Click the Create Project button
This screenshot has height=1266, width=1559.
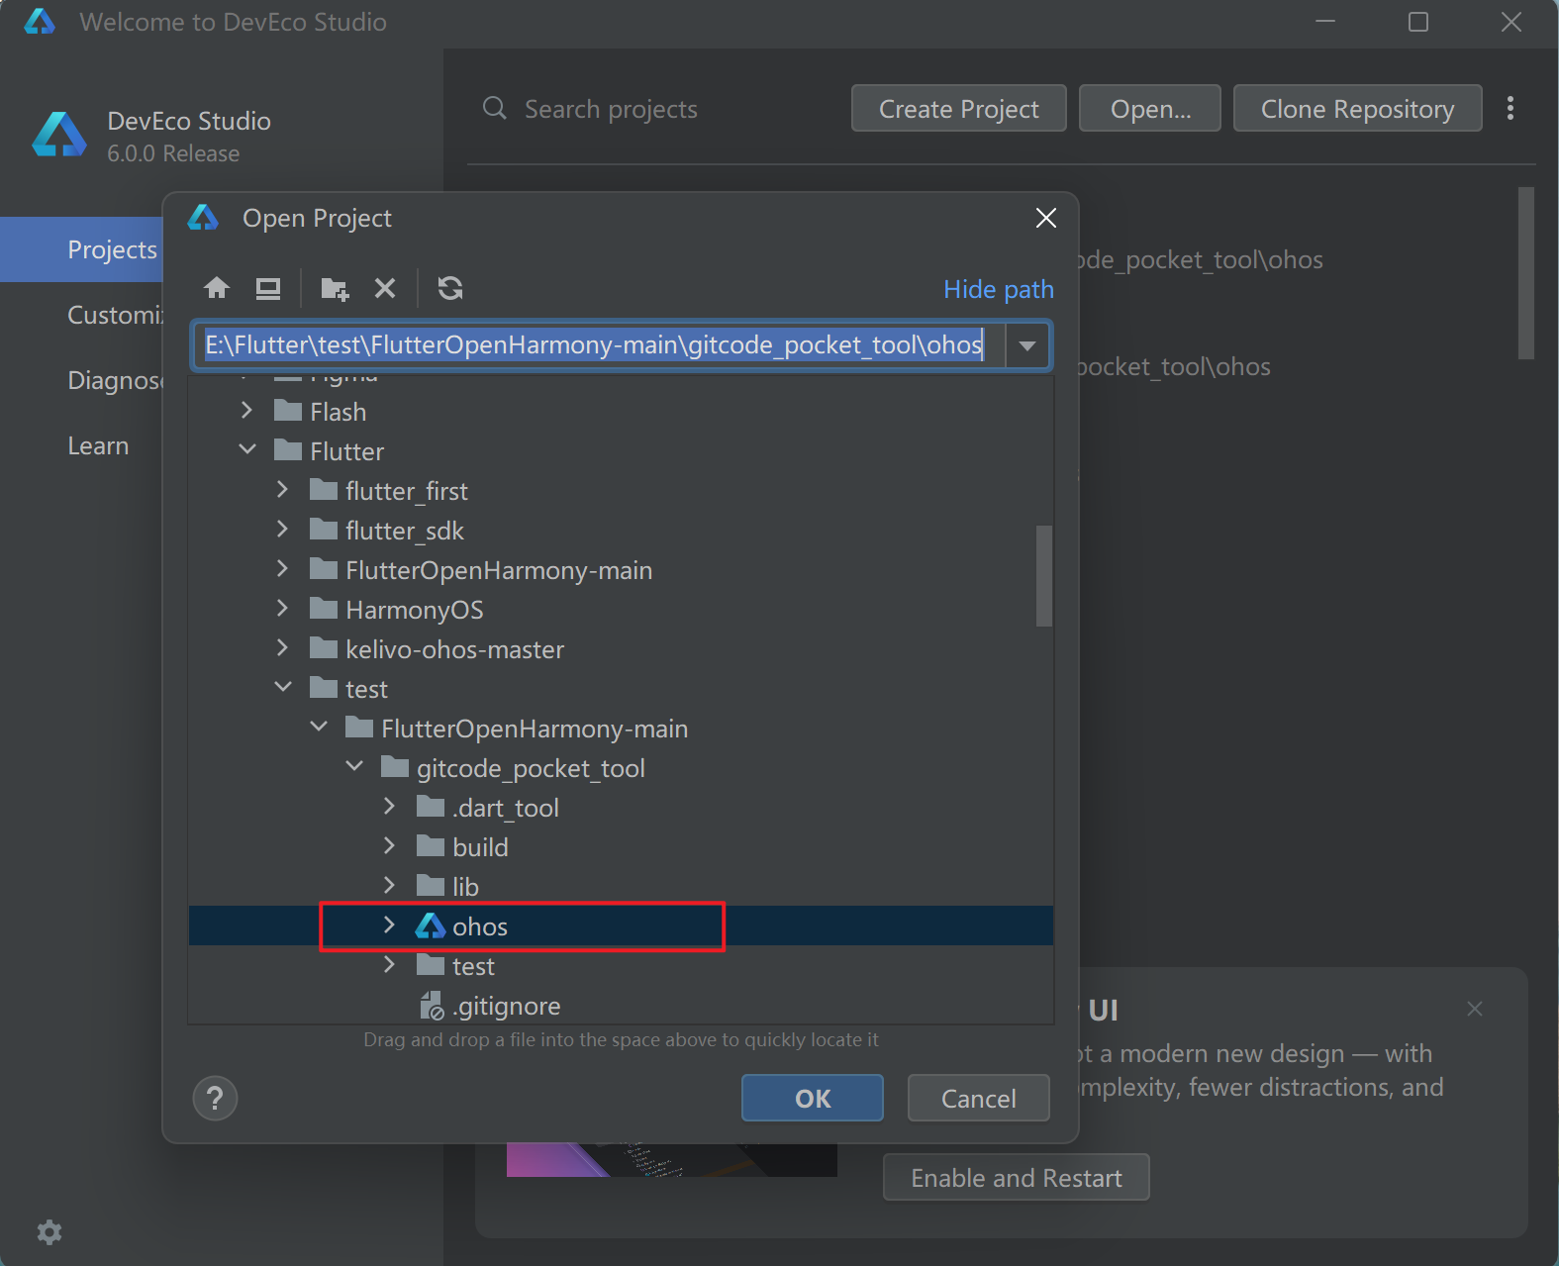click(958, 108)
